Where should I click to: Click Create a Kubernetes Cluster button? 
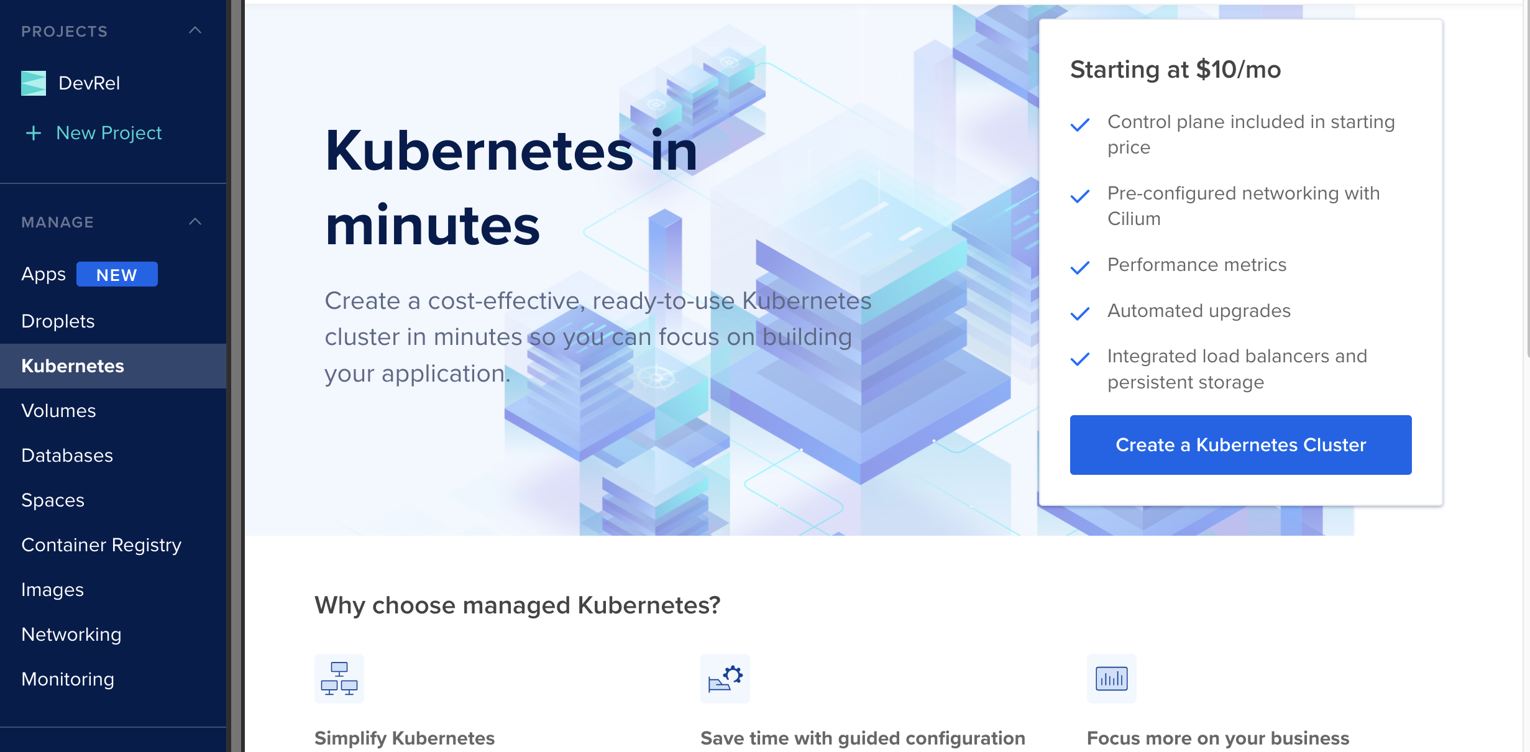pyautogui.click(x=1240, y=444)
